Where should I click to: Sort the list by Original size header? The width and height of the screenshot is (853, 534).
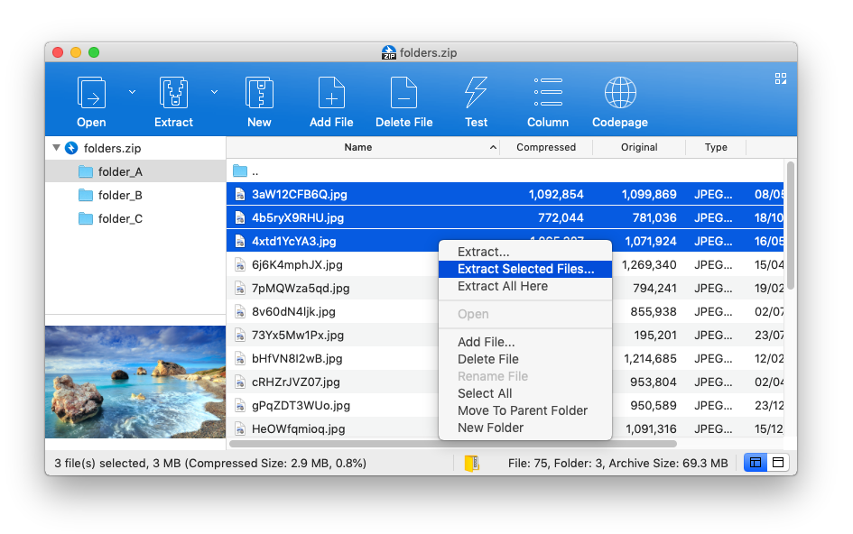[638, 147]
